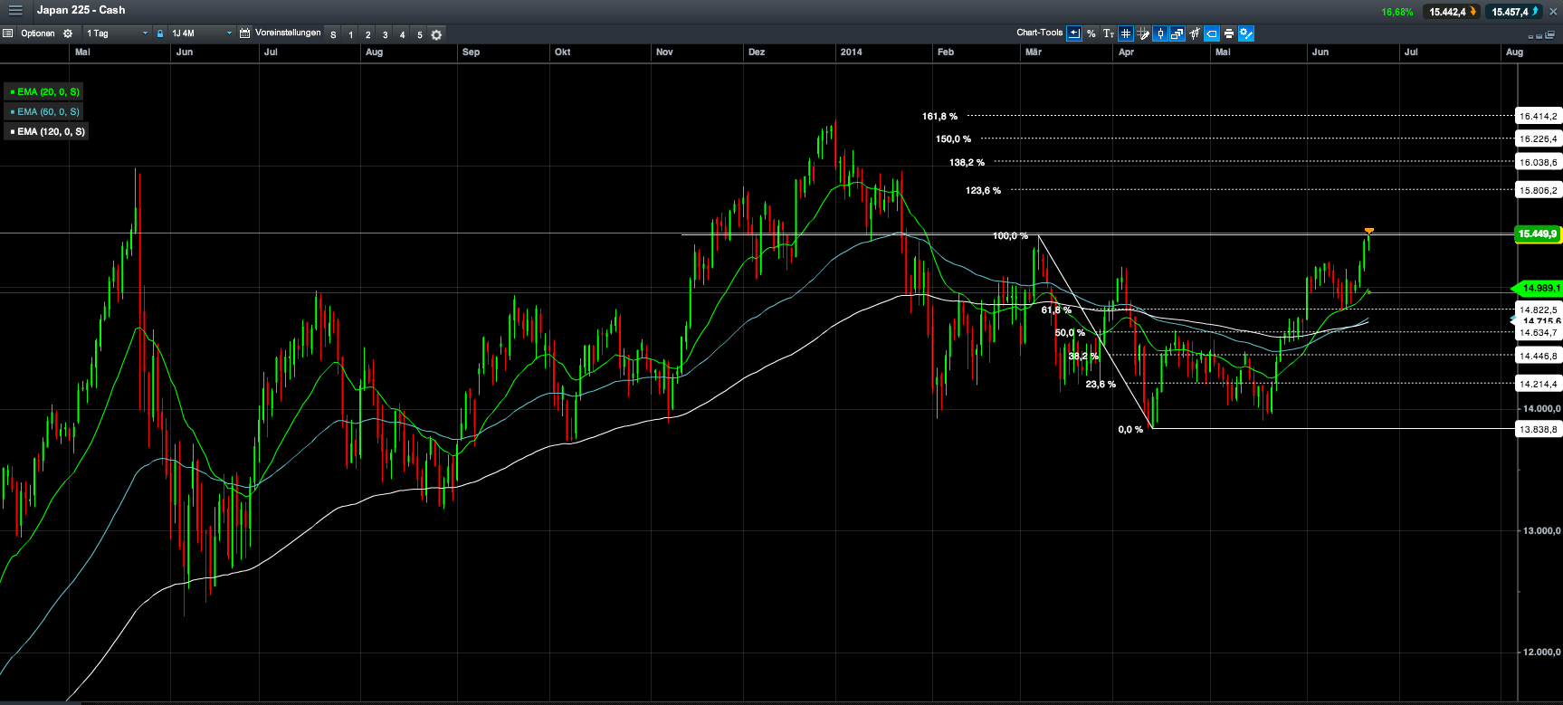1563x705 pixels.
Task: Select preset 1
Action: [350, 34]
